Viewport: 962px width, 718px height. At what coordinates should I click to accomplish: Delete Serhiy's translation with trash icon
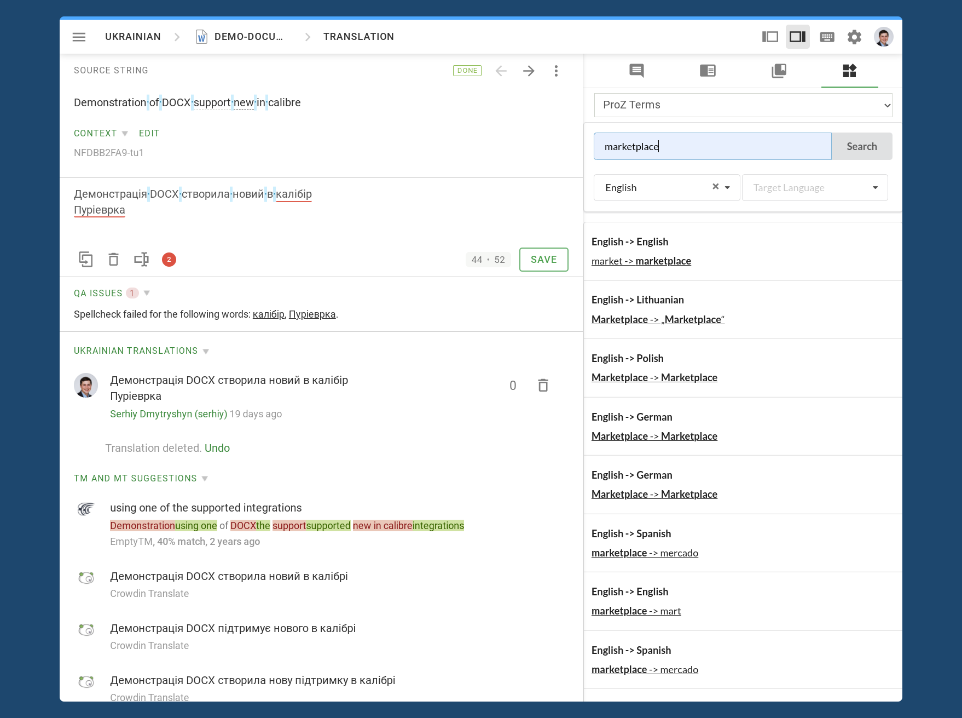click(543, 385)
